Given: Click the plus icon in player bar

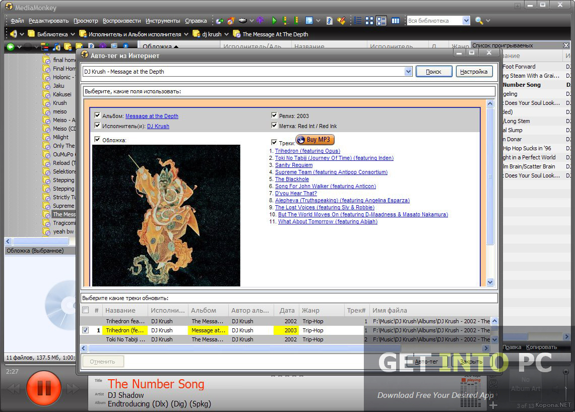Looking at the screenshot, I should point(493,405).
